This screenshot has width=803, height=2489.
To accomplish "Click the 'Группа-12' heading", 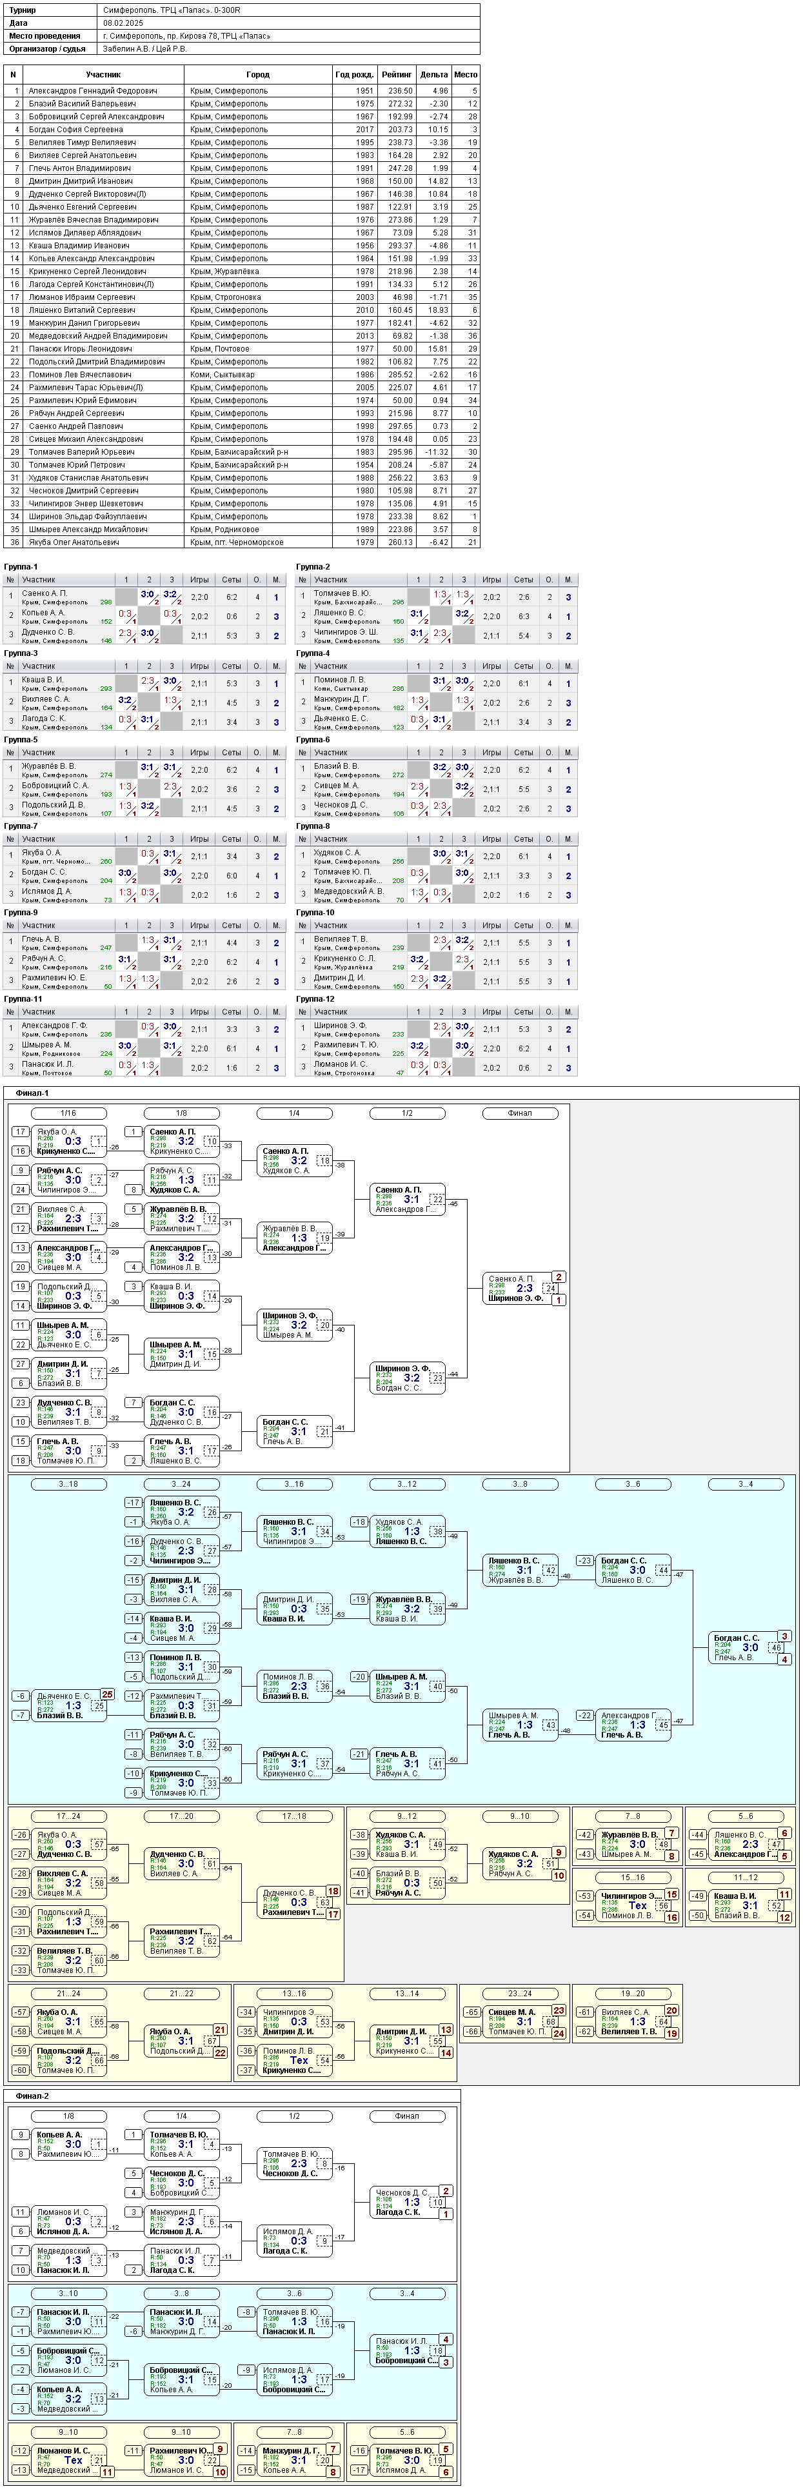I will coord(315,999).
